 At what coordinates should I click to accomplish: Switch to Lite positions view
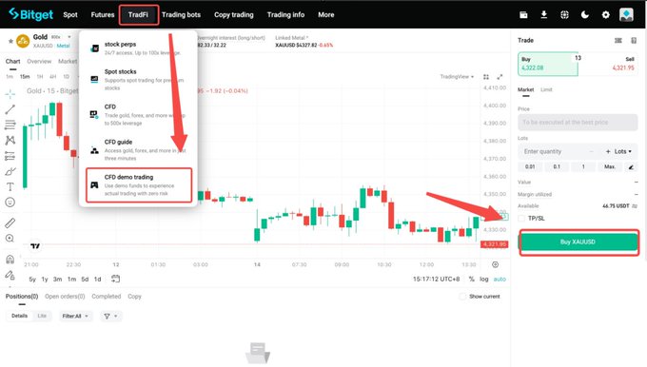[42, 316]
